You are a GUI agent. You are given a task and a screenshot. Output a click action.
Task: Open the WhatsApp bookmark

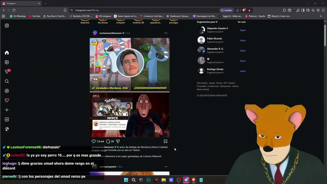click(x=18, y=16)
